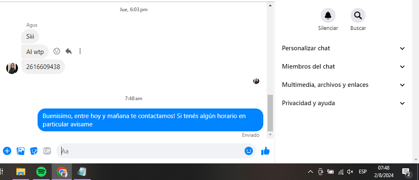Click Agus's profile picture thumbnail
The image size is (419, 180).
tap(12, 68)
